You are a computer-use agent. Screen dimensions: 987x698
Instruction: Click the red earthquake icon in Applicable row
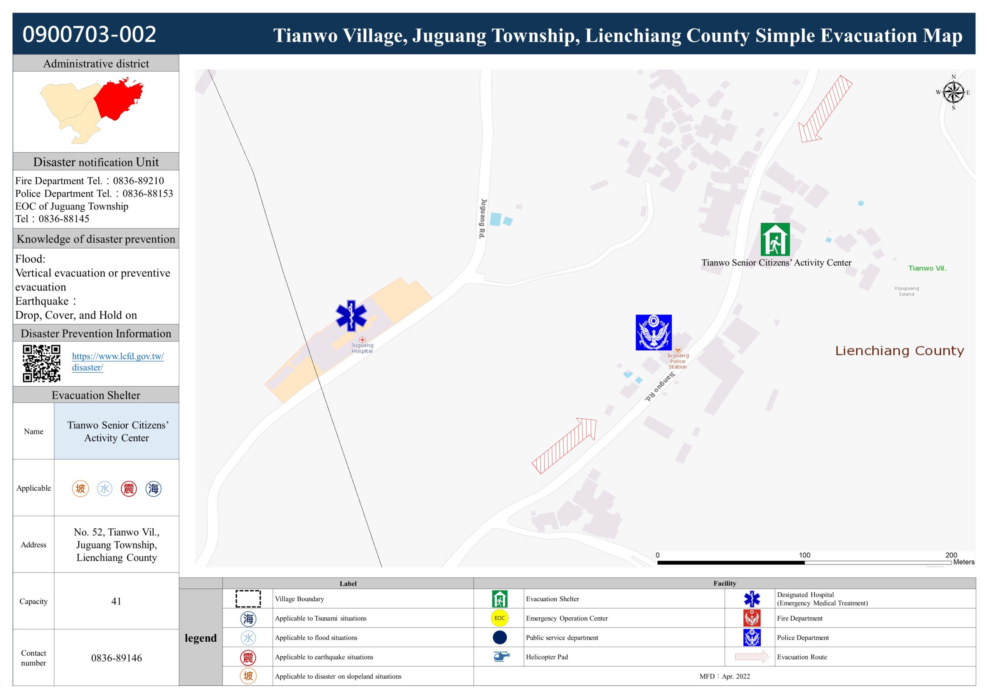[x=128, y=488]
